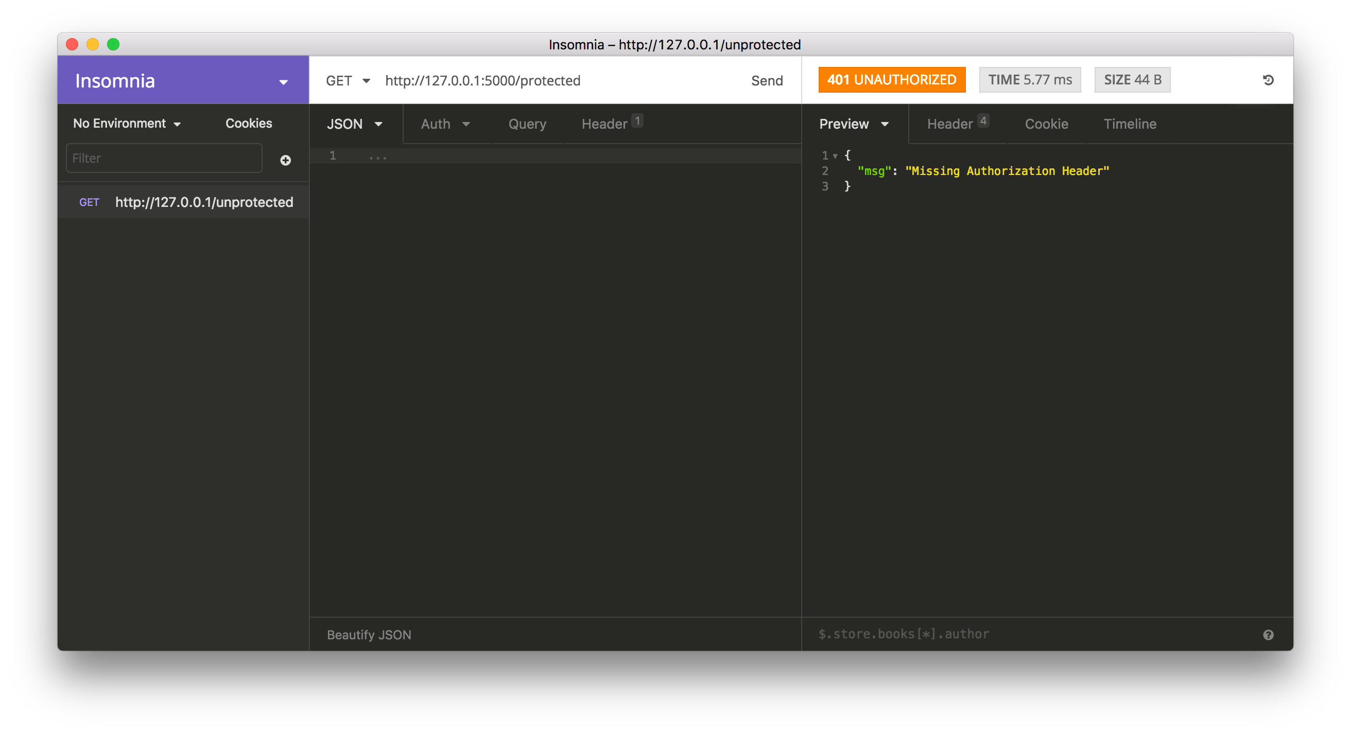Open the Preview mode dropdown
Viewport: 1351px width, 733px height.
click(x=854, y=124)
